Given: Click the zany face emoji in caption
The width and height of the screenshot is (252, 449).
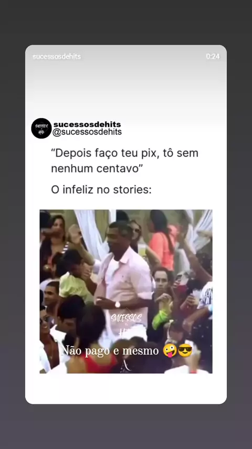Looking at the screenshot, I should 170,351.
